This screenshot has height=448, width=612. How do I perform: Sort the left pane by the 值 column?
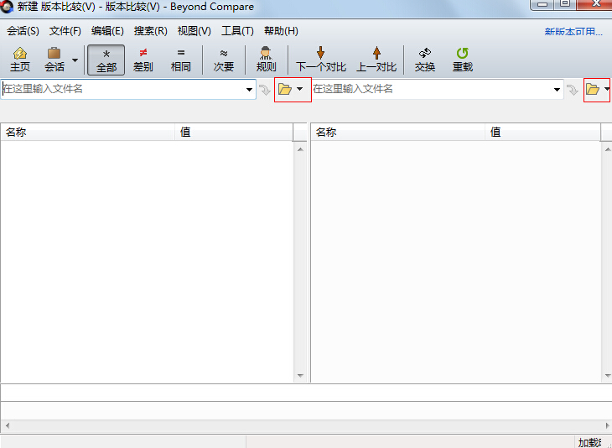234,132
